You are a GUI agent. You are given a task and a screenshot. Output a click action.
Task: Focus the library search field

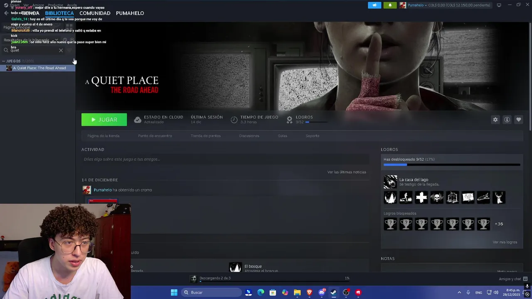(33, 50)
